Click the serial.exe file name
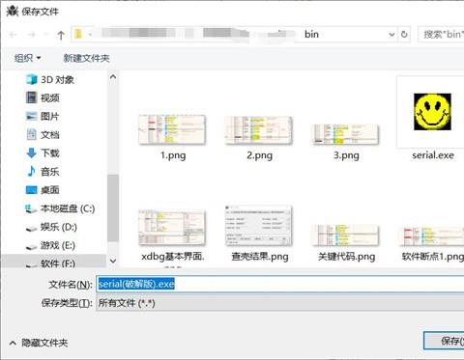 [x=433, y=155]
